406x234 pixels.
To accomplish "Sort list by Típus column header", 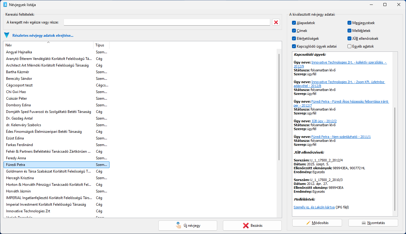I will click(100, 45).
